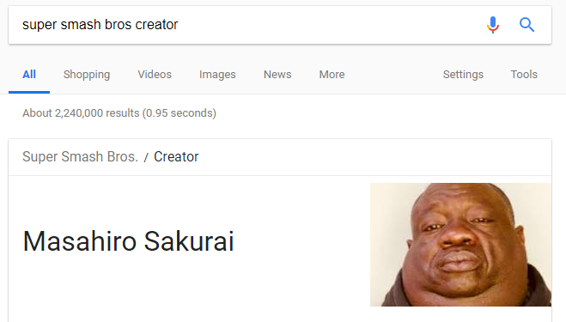Screen dimensions: 566x322
Task: Click the Creator breadcrumb label
Action: (176, 156)
